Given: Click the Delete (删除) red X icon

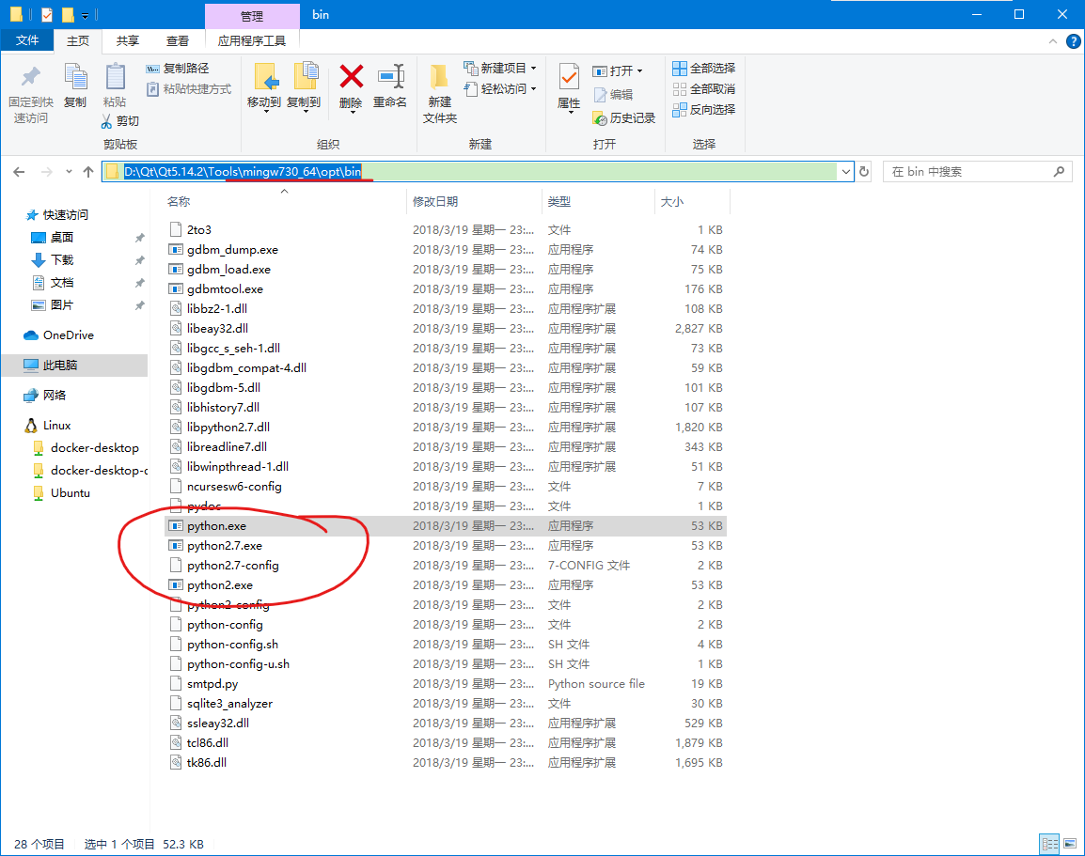Looking at the screenshot, I should point(351,77).
